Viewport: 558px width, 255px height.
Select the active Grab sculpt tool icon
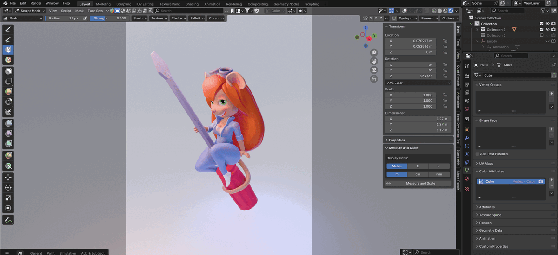(8, 49)
